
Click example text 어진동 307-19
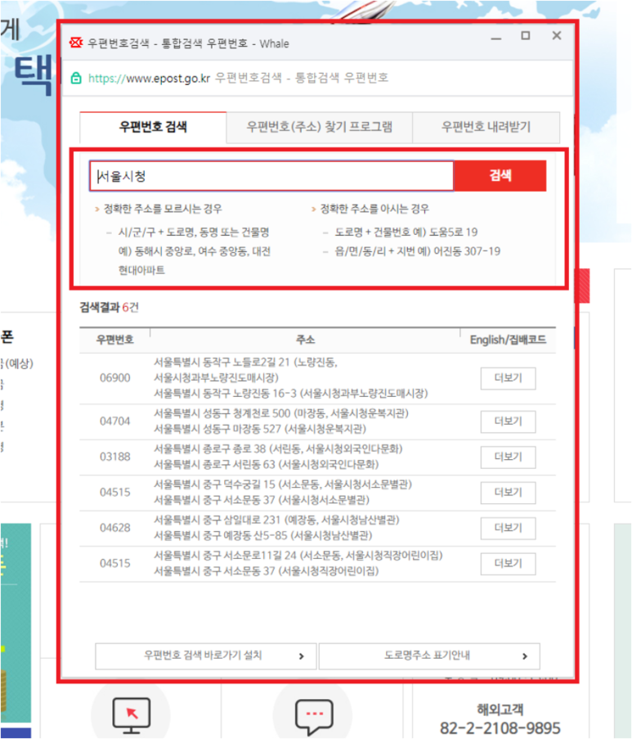coord(467,251)
